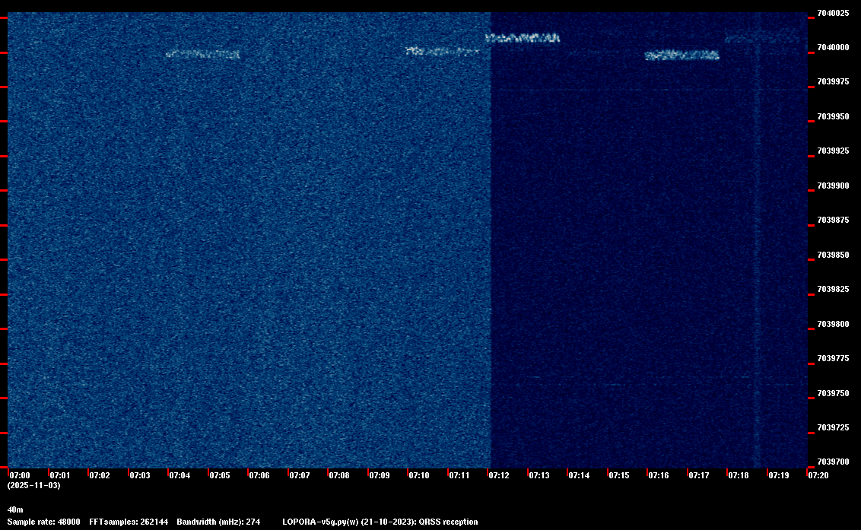Click the 7040000 frequency label
This screenshot has width=861, height=530.
coord(833,47)
